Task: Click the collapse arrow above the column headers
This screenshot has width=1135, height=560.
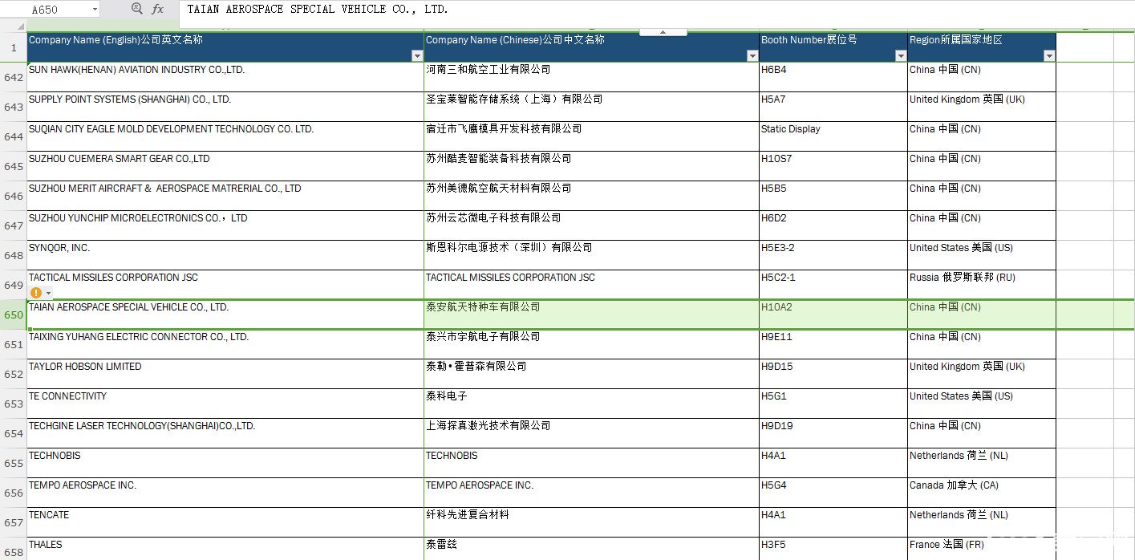Action: pos(663,32)
